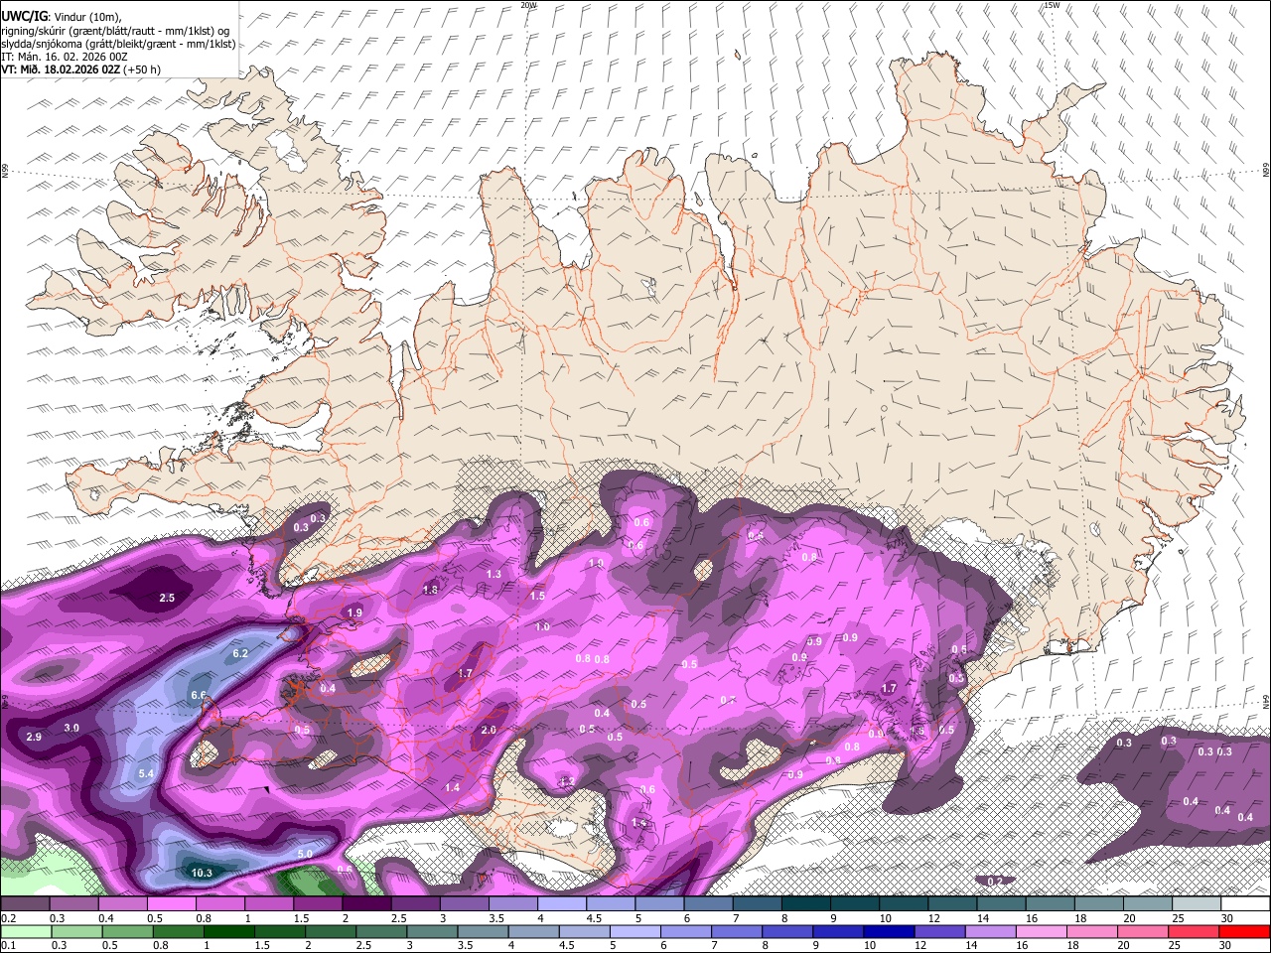Image resolution: width=1271 pixels, height=953 pixels.
Task: Click the '12' label in the upper legend row
Action: (x=934, y=918)
